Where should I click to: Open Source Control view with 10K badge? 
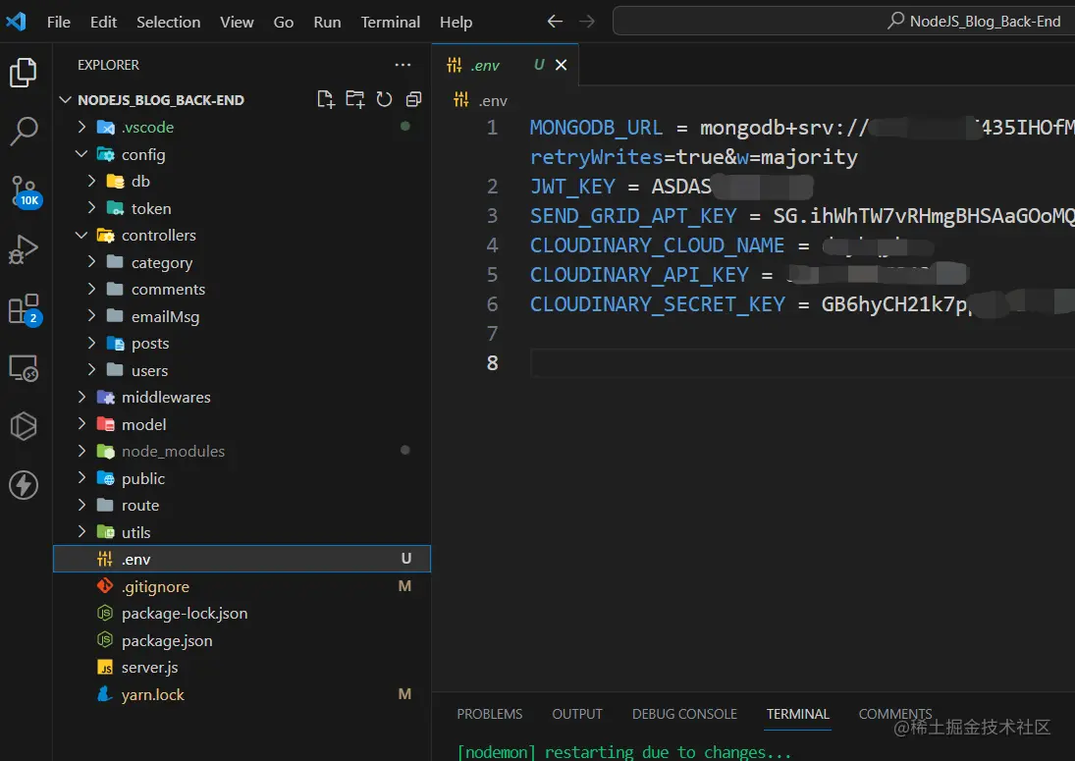[24, 190]
